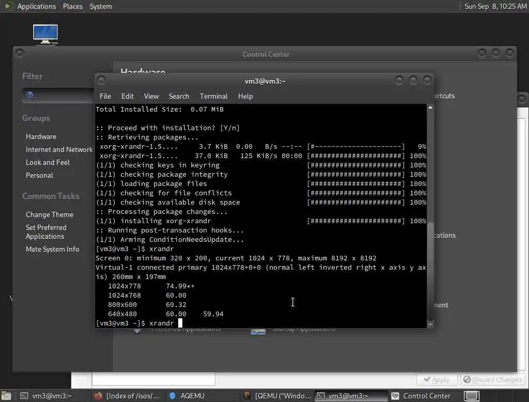Switch to QEMU Windows taskbar entry
Image resolution: width=529 pixels, height=402 pixels.
click(277, 396)
